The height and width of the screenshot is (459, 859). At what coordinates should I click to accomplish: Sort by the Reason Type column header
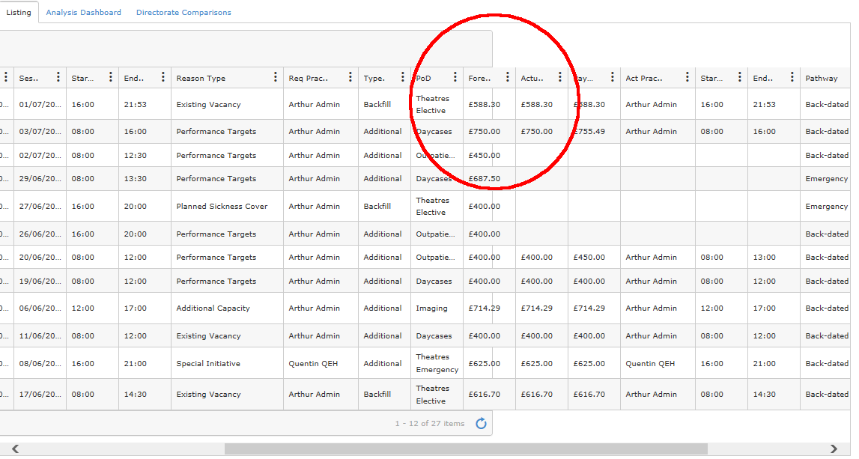[201, 79]
